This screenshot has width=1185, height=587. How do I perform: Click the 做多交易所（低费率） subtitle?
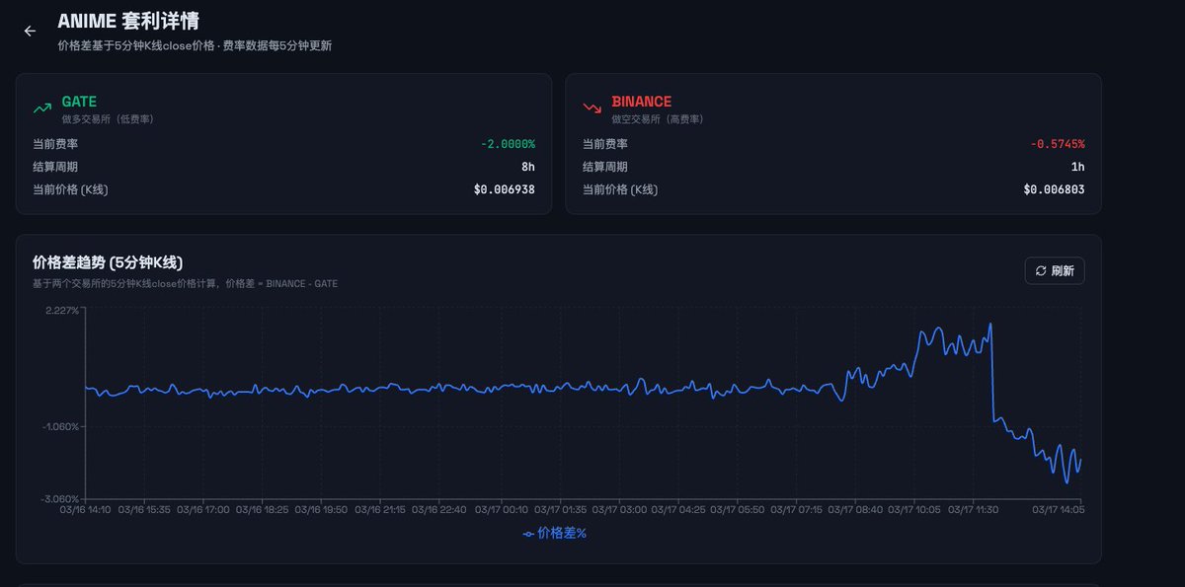(x=108, y=119)
